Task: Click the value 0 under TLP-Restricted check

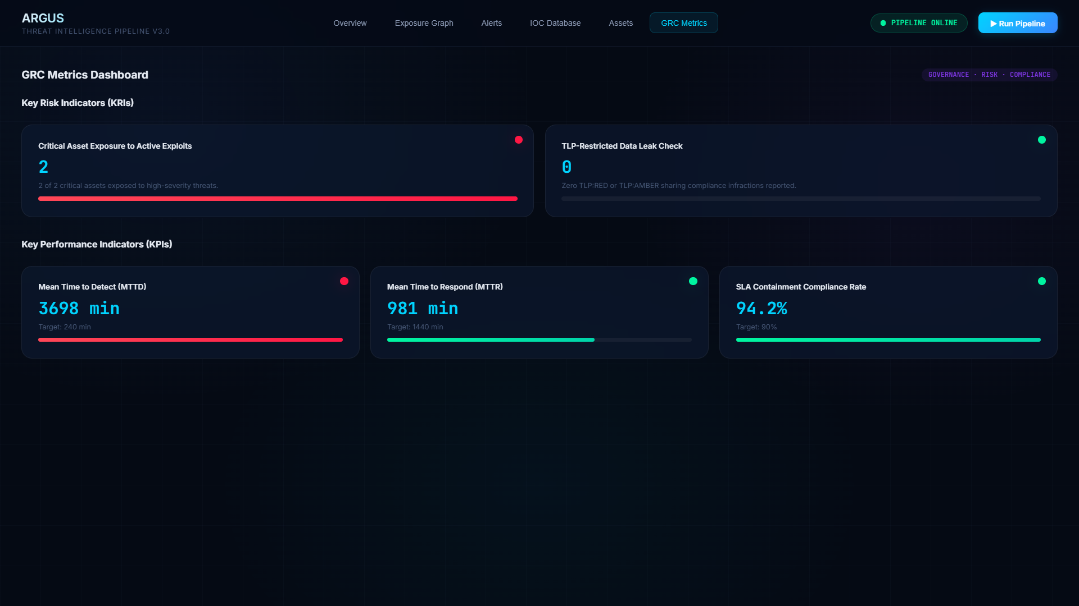Action: 566,167
